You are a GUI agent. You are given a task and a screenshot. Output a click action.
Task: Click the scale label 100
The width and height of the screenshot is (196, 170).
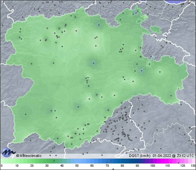tap(153, 166)
